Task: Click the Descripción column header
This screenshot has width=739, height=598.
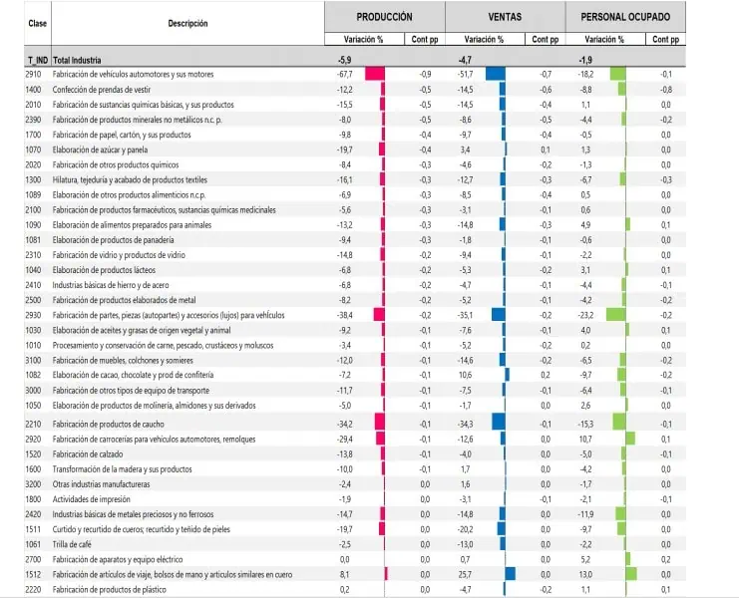Action: (x=187, y=24)
